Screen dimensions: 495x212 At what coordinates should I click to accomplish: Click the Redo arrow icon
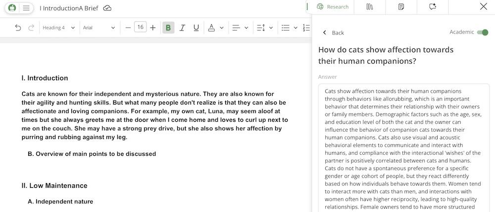[31, 28]
